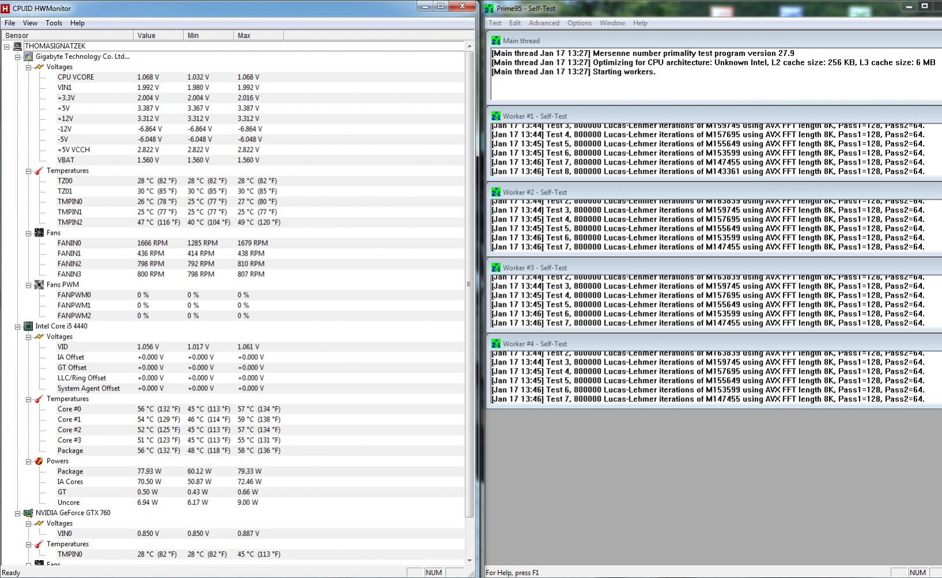Open Prime95 Test menu
This screenshot has width=942, height=578.
495,23
